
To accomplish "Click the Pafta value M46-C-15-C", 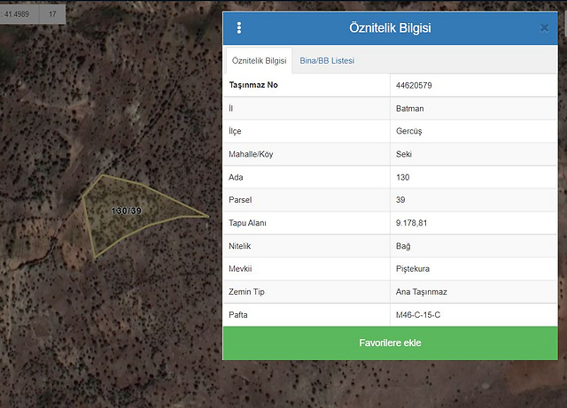I will point(419,314).
